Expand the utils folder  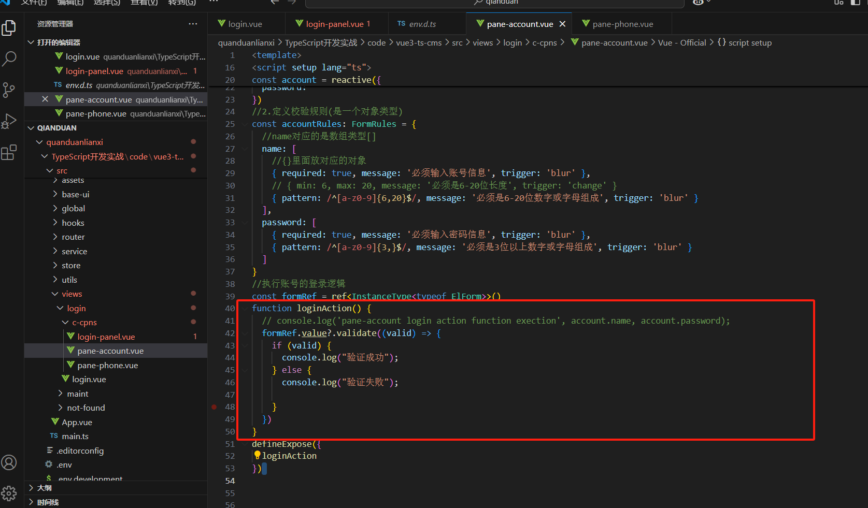click(x=116, y=280)
